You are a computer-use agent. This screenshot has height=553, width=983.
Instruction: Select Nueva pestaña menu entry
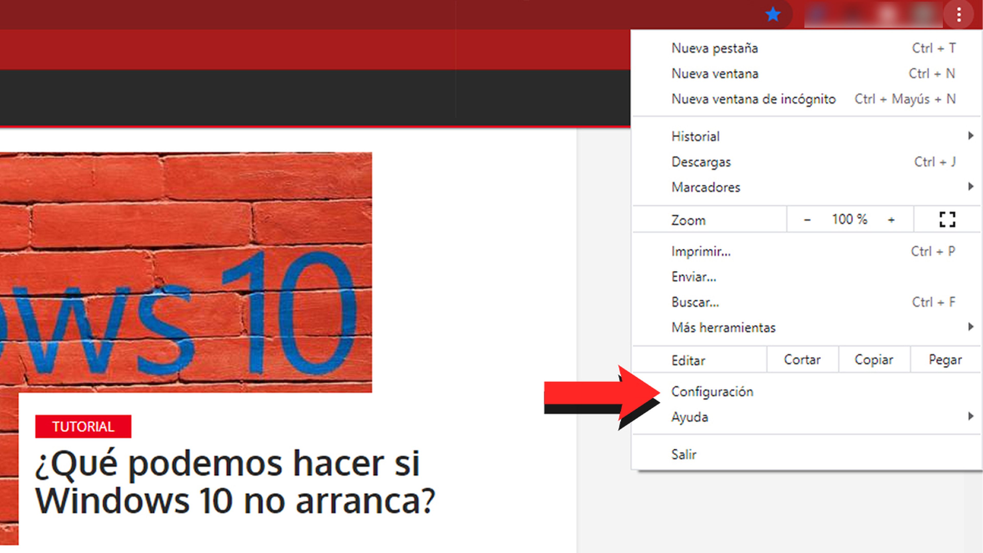[x=807, y=48]
